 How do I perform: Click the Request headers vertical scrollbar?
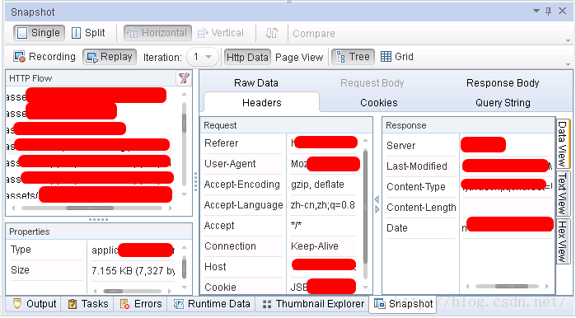(x=365, y=207)
